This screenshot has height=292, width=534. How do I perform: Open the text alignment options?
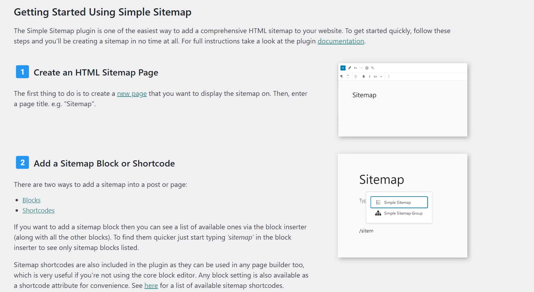(355, 77)
